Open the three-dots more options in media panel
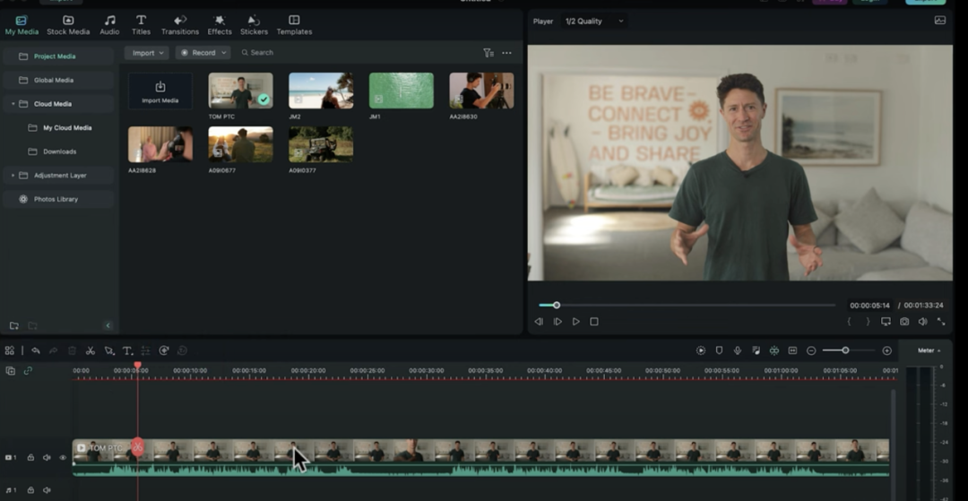Image resolution: width=968 pixels, height=501 pixels. pos(506,53)
